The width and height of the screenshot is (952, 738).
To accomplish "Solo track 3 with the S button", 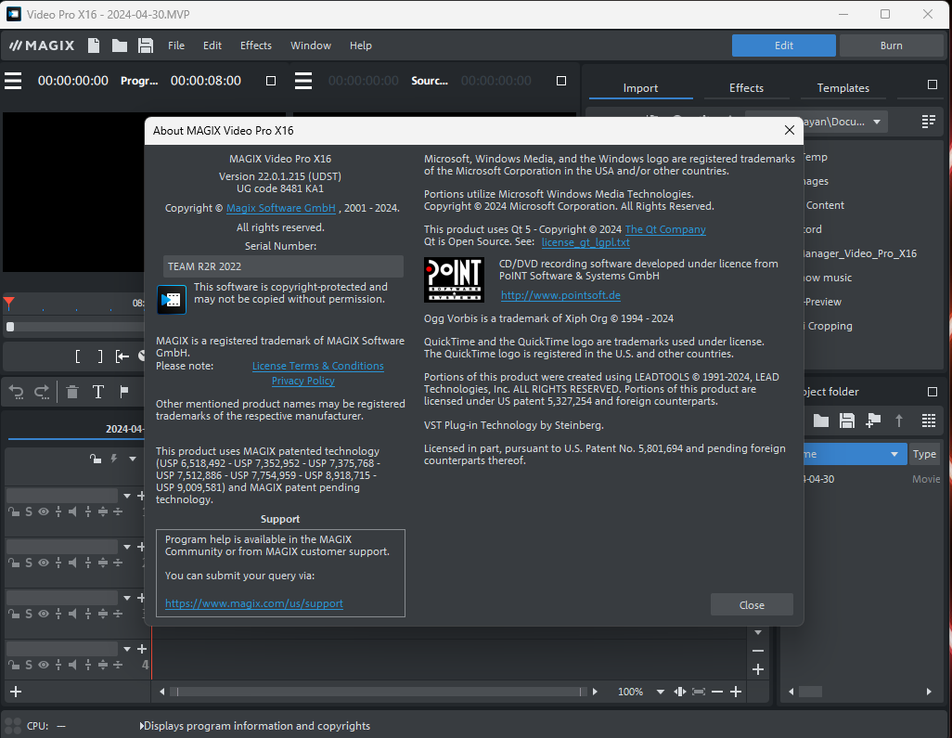I will tap(29, 615).
